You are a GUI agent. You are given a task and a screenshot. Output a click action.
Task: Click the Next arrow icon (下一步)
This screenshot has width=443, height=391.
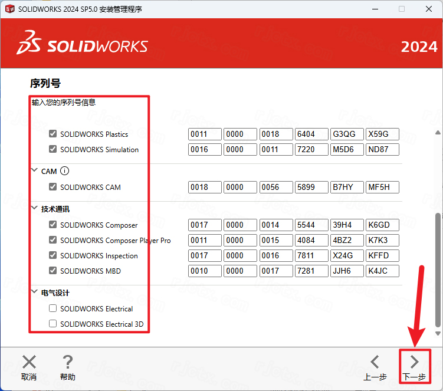(x=414, y=362)
